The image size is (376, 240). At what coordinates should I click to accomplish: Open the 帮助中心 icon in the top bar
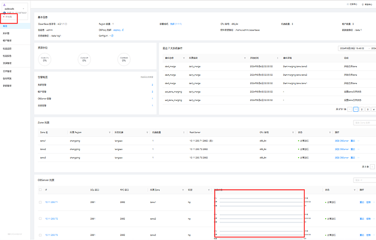(x=362, y=4)
